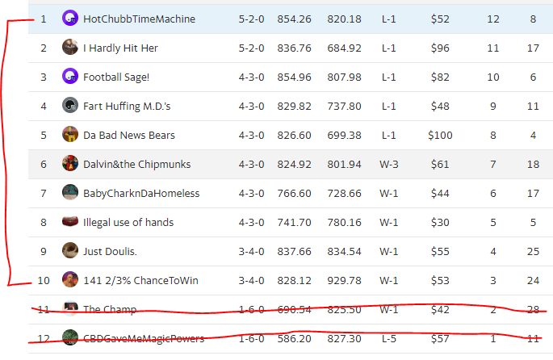The height and width of the screenshot is (360, 553).
Task: Click HotChubbTimeMachine purple helmet avatar
Action: point(70,19)
